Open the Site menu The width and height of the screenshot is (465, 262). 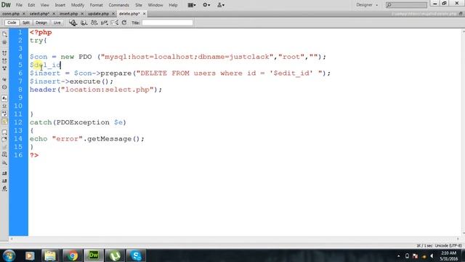139,5
